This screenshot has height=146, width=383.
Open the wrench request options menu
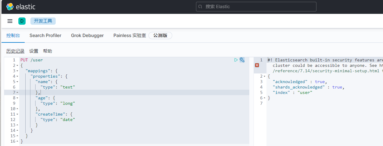coord(242,60)
